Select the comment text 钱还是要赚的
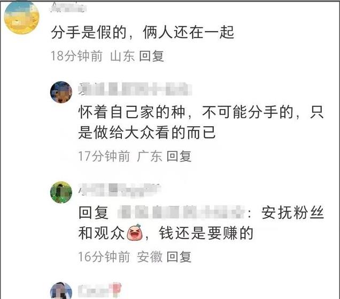Screen dimensions: 340x299 206,233
